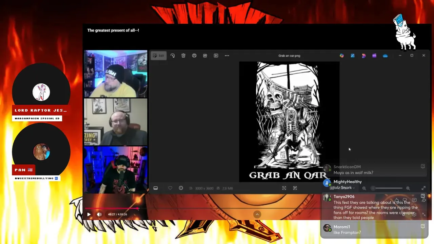
Task: Click the Delete trash can icon
Action: pyautogui.click(x=183, y=56)
